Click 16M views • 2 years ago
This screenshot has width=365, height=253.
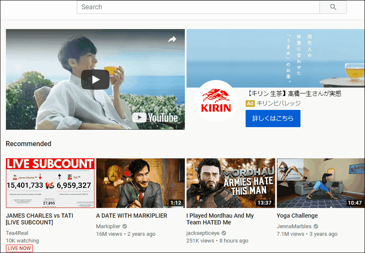coord(126,234)
